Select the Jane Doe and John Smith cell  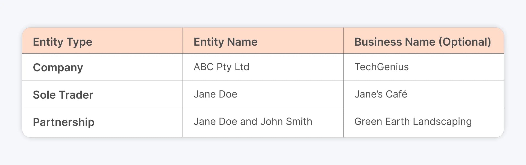pyautogui.click(x=253, y=122)
